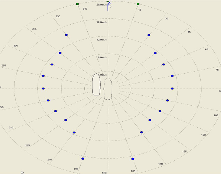Select the blue marker on the 300° line

[x=52, y=64]
